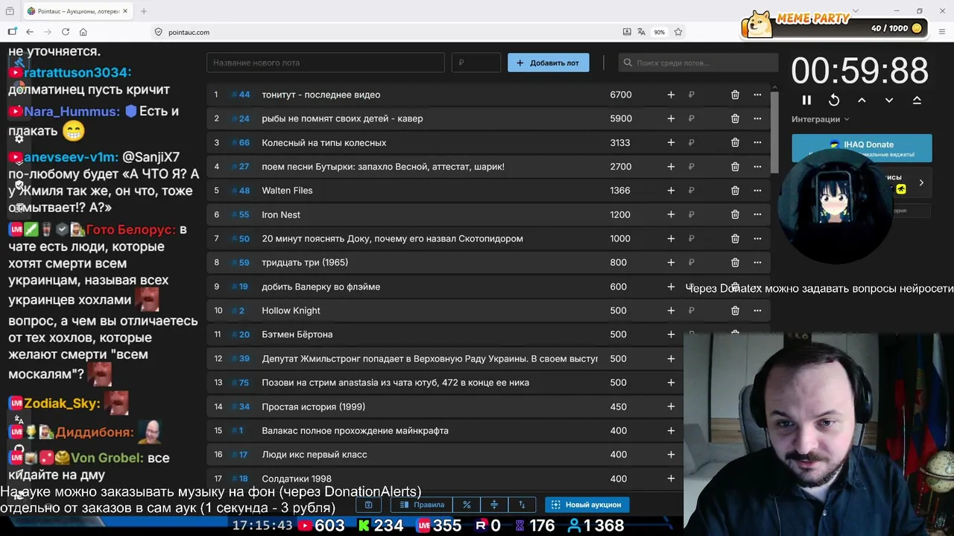Open the IHAQ Donate integration
Image resolution: width=954 pixels, height=536 pixels.
(x=862, y=148)
